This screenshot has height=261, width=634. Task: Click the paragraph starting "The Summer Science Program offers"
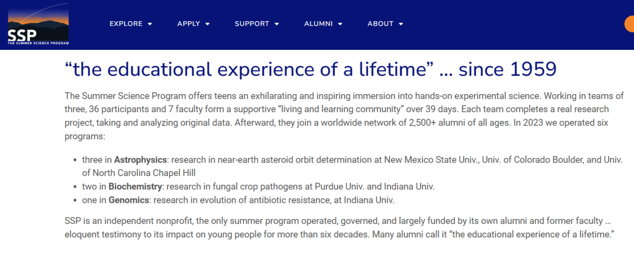[x=344, y=116]
